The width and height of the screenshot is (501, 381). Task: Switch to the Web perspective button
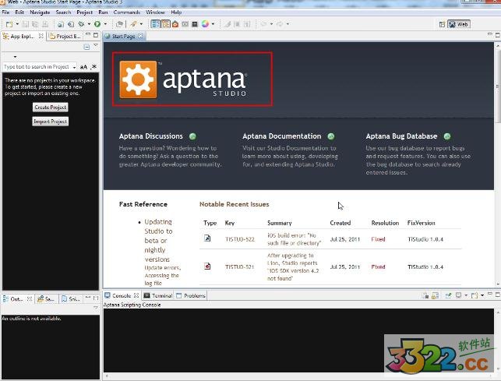(458, 24)
